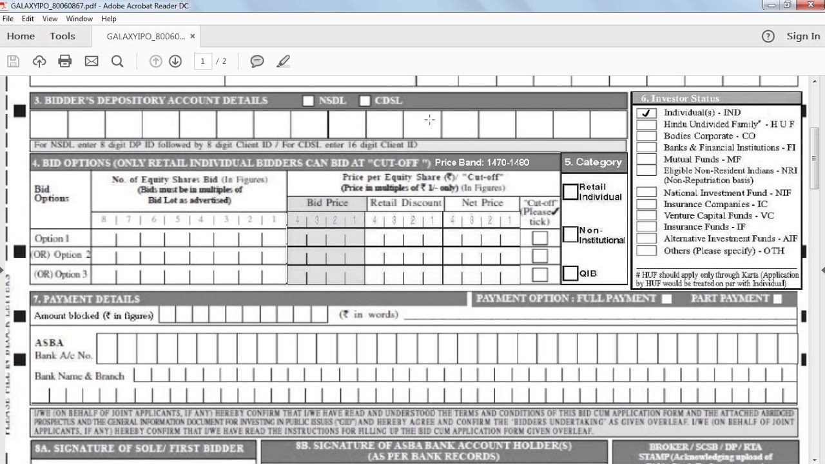Click the Amount blocked figures field
Image resolution: width=825 pixels, height=464 pixels.
pyautogui.click(x=244, y=314)
